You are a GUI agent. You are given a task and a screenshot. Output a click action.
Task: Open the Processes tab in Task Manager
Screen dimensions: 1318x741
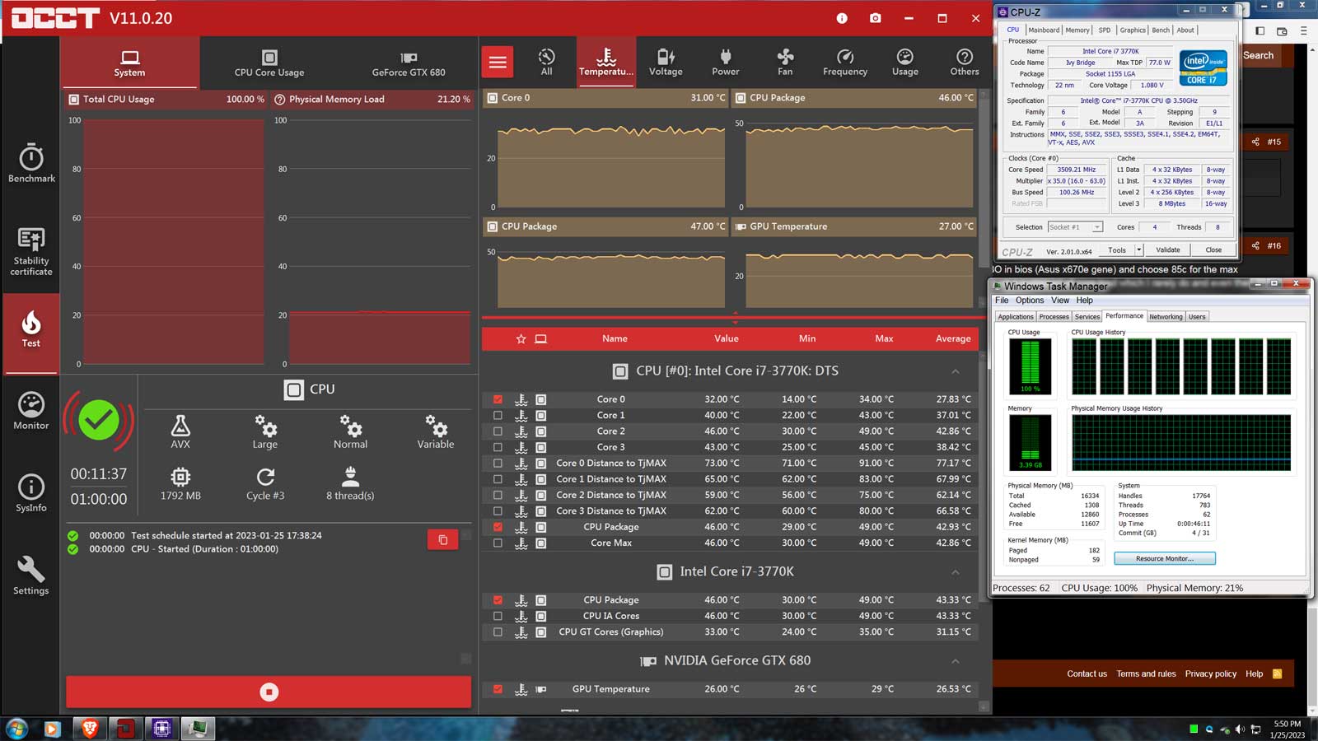click(1054, 317)
